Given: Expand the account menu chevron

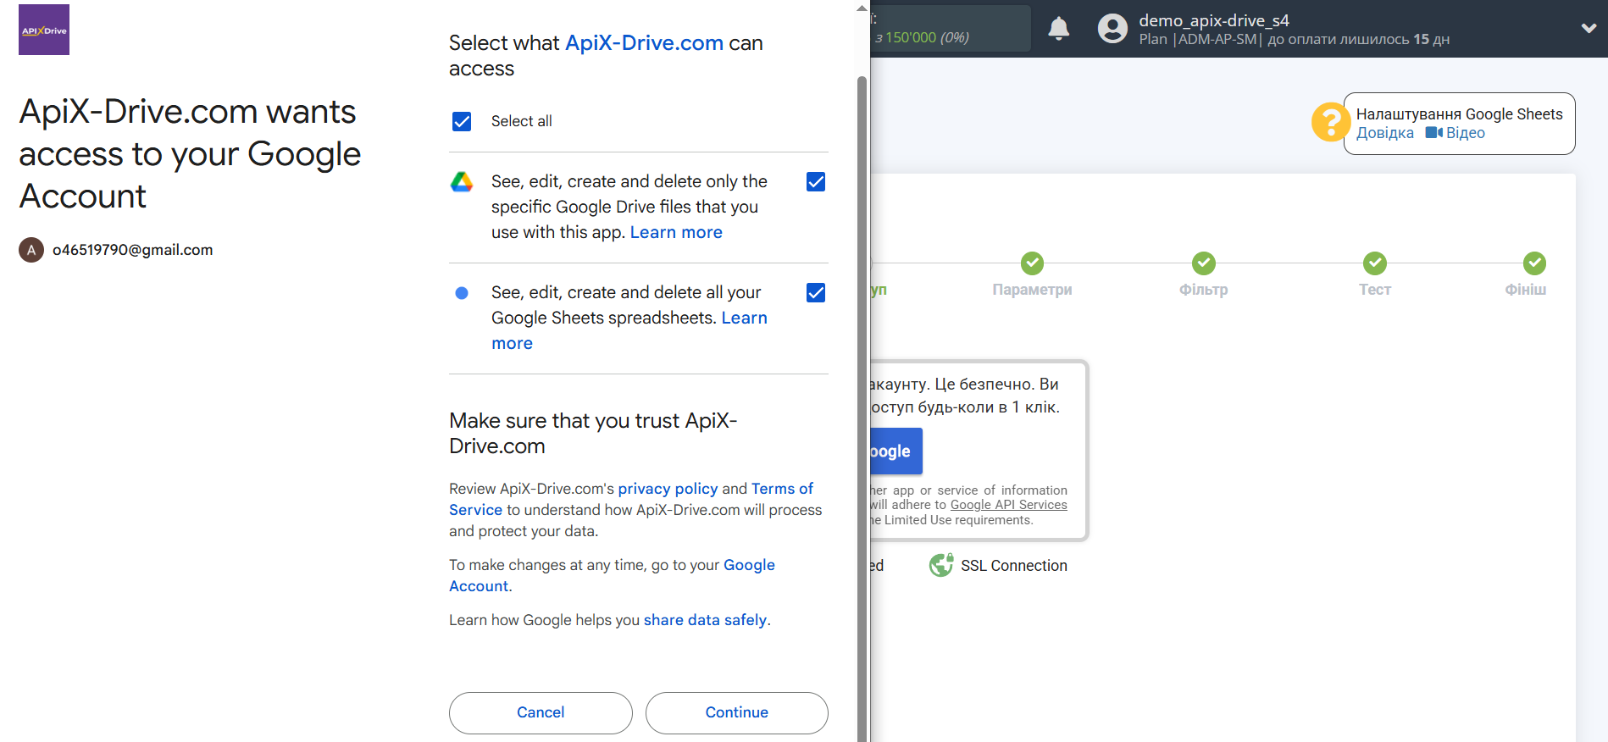Looking at the screenshot, I should tap(1589, 28).
